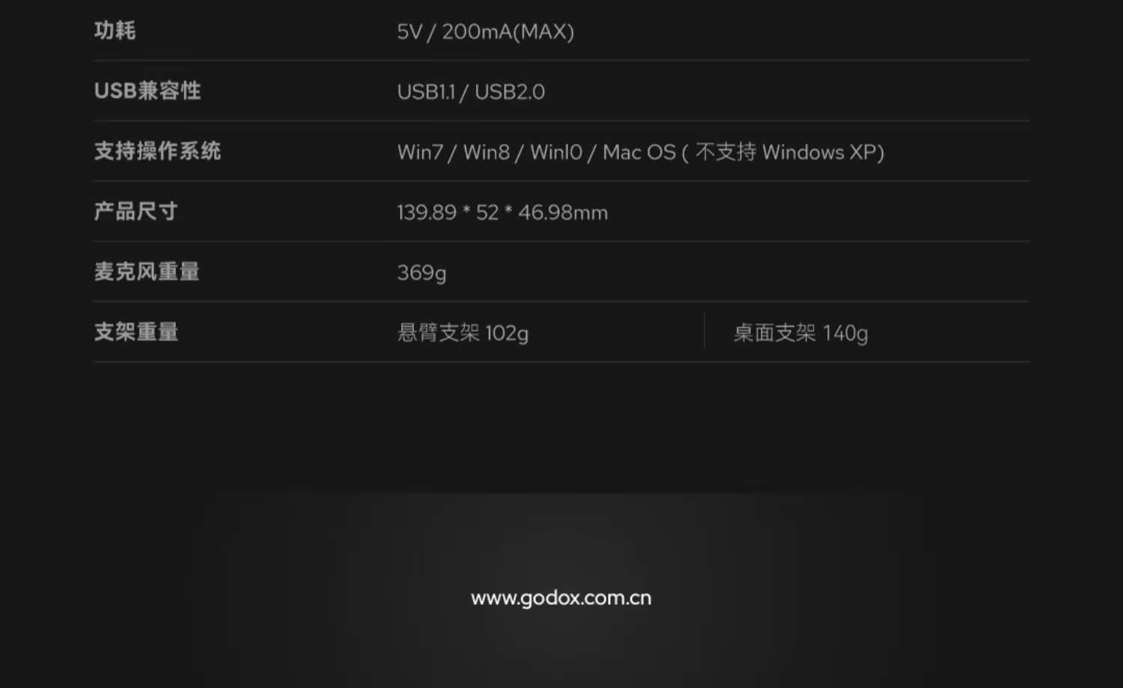The width and height of the screenshot is (1123, 688).
Task: Click the 369g microphone weight value
Action: pyautogui.click(x=421, y=273)
